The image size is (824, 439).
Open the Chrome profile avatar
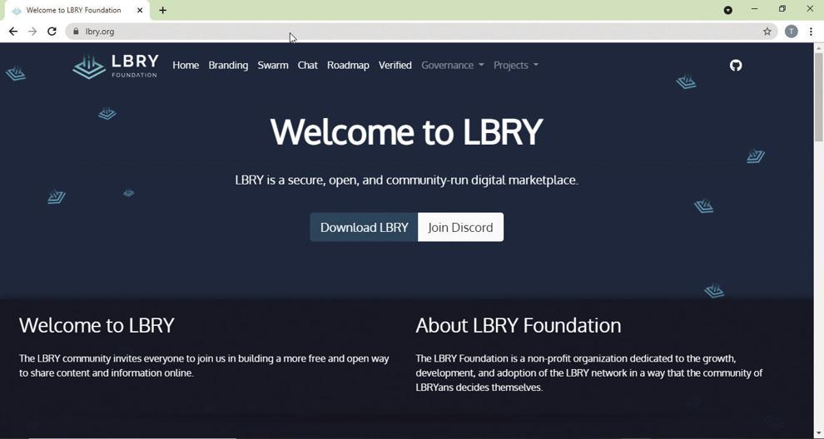tap(792, 32)
